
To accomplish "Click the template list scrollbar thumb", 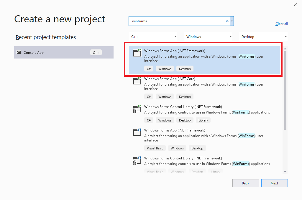I will pos(285,90).
